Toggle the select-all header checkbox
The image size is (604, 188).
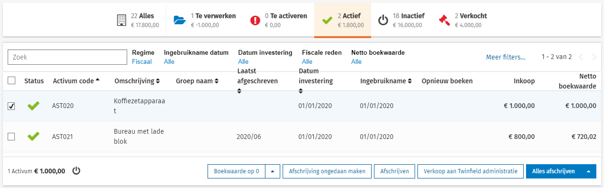[x=11, y=81]
